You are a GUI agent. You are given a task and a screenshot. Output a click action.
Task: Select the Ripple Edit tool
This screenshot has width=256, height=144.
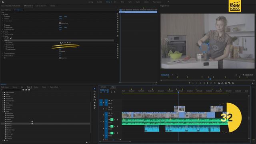coord(95,94)
